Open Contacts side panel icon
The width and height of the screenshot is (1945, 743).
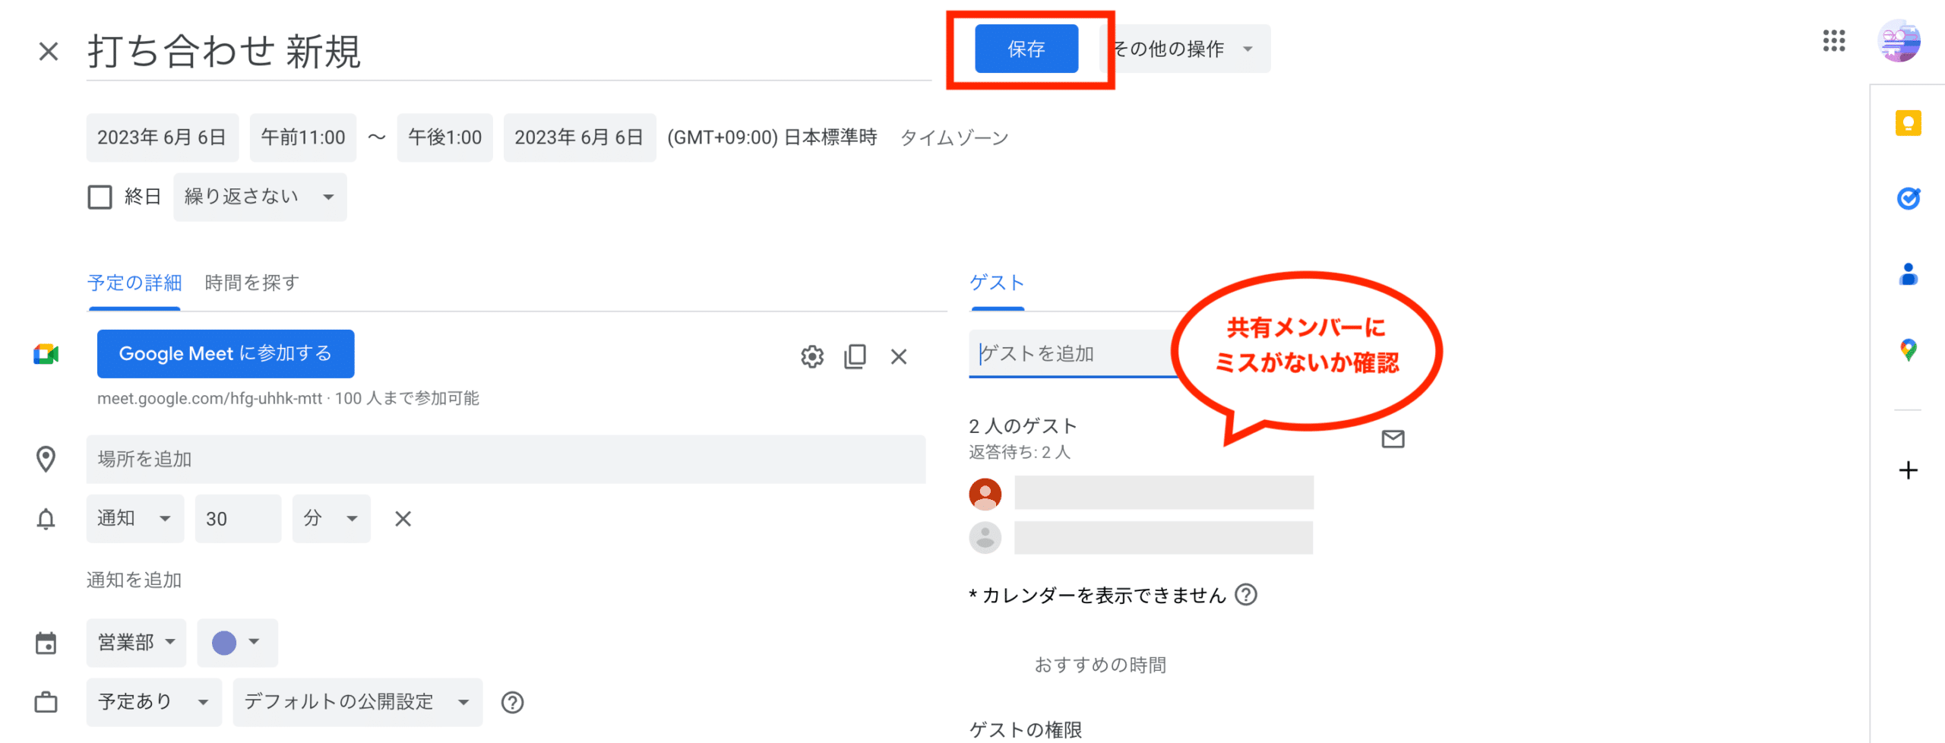click(x=1908, y=274)
